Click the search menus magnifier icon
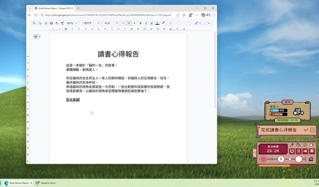Screen dimensions: 319x187 [x=34, y=23]
